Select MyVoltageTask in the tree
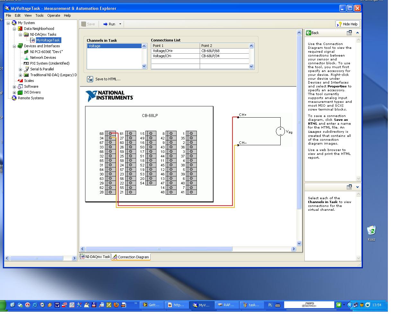 coord(48,40)
